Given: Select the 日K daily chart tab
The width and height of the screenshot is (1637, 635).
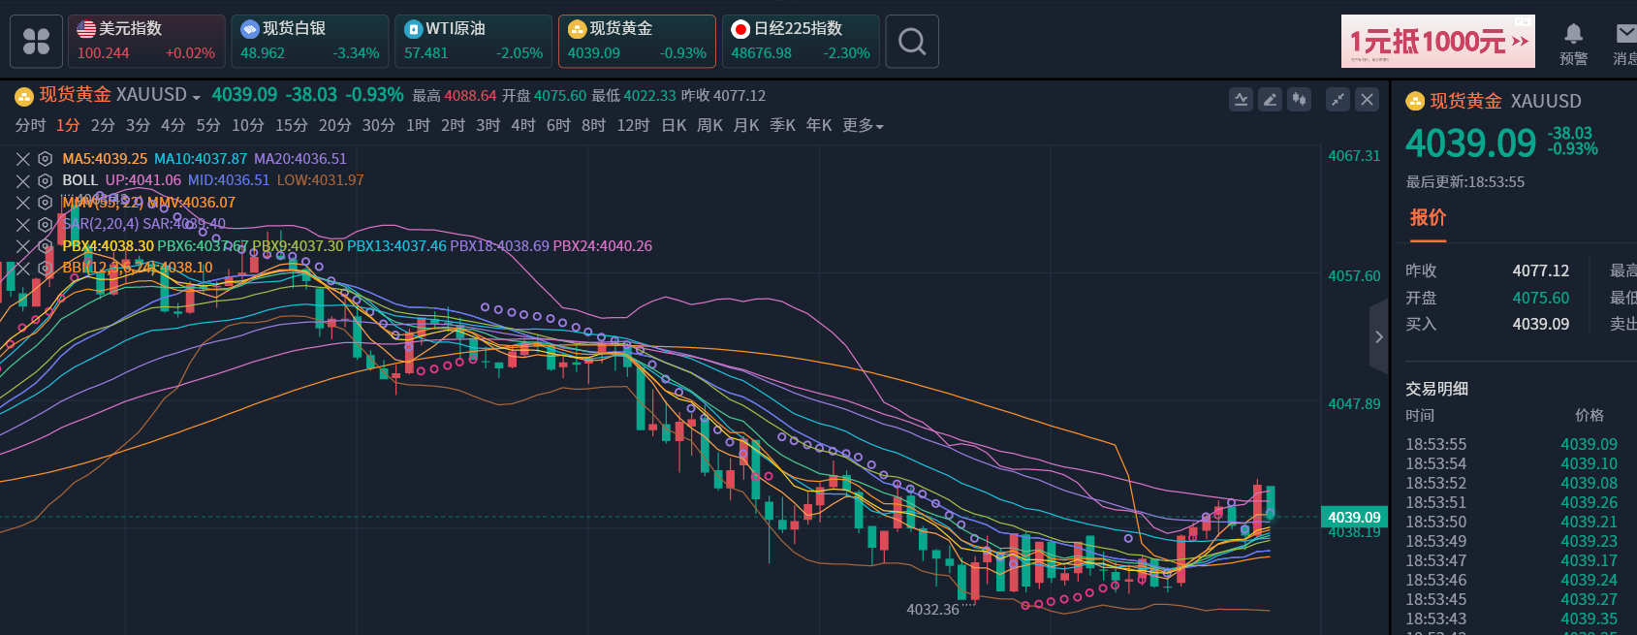Looking at the screenshot, I should pyautogui.click(x=674, y=126).
